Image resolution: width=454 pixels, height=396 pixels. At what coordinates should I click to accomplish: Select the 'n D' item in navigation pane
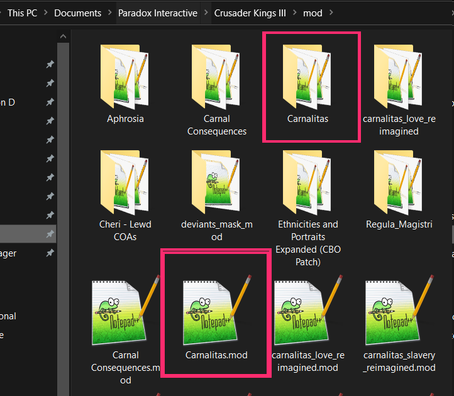(8, 102)
